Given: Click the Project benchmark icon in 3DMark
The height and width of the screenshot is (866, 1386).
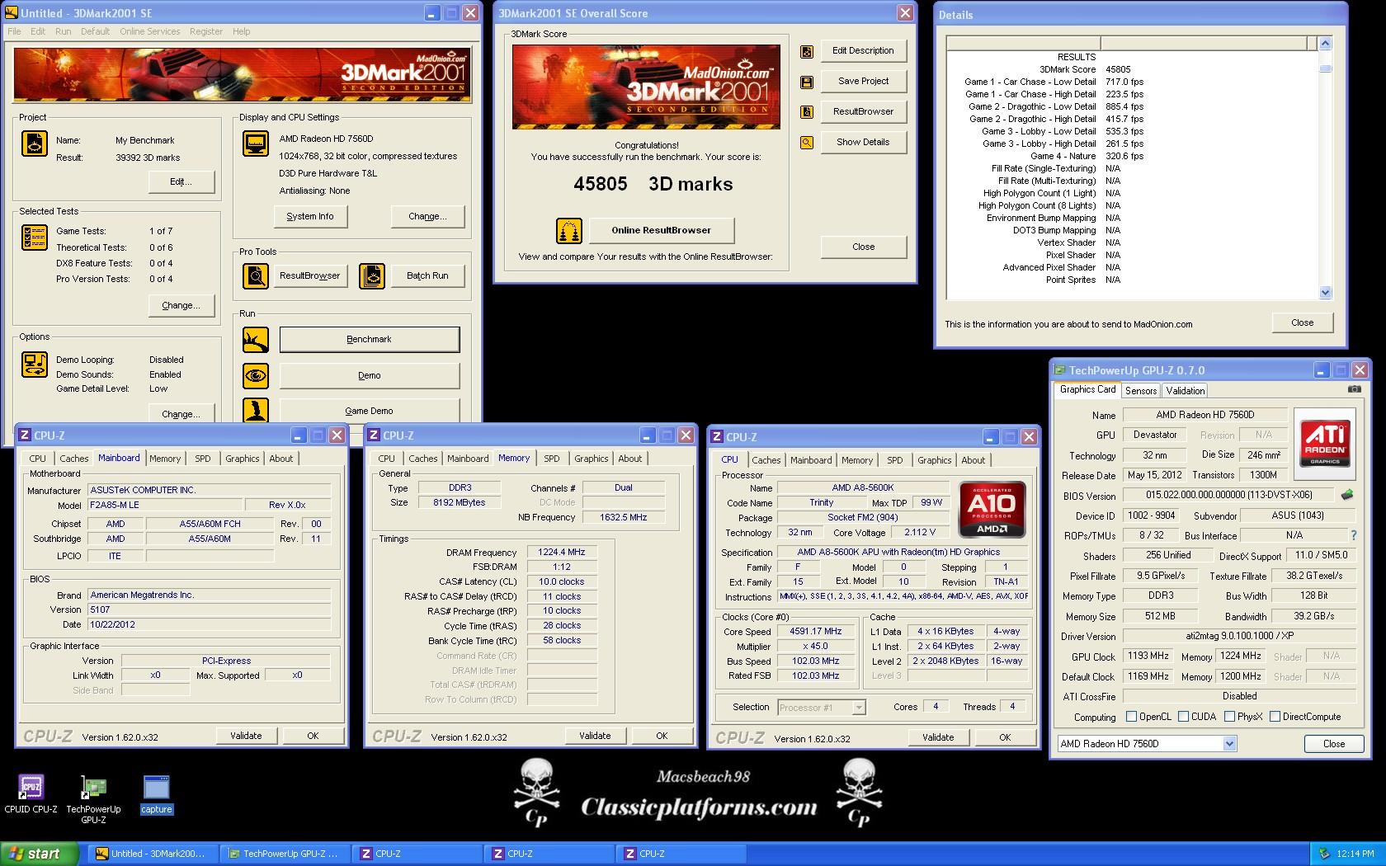Looking at the screenshot, I should click(x=35, y=144).
